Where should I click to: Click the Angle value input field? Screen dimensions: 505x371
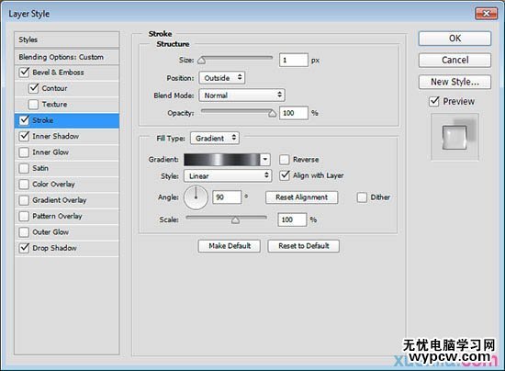click(227, 197)
